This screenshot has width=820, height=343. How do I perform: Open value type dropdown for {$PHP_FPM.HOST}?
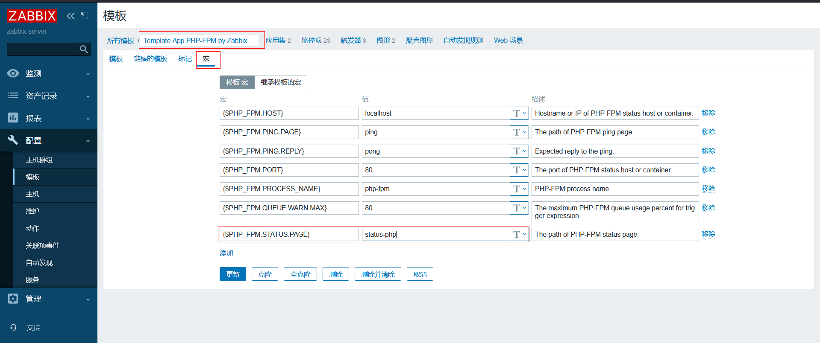519,113
